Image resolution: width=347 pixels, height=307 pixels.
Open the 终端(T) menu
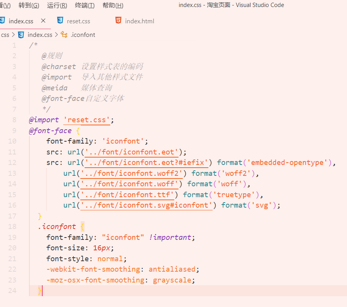pyautogui.click(x=85, y=5)
